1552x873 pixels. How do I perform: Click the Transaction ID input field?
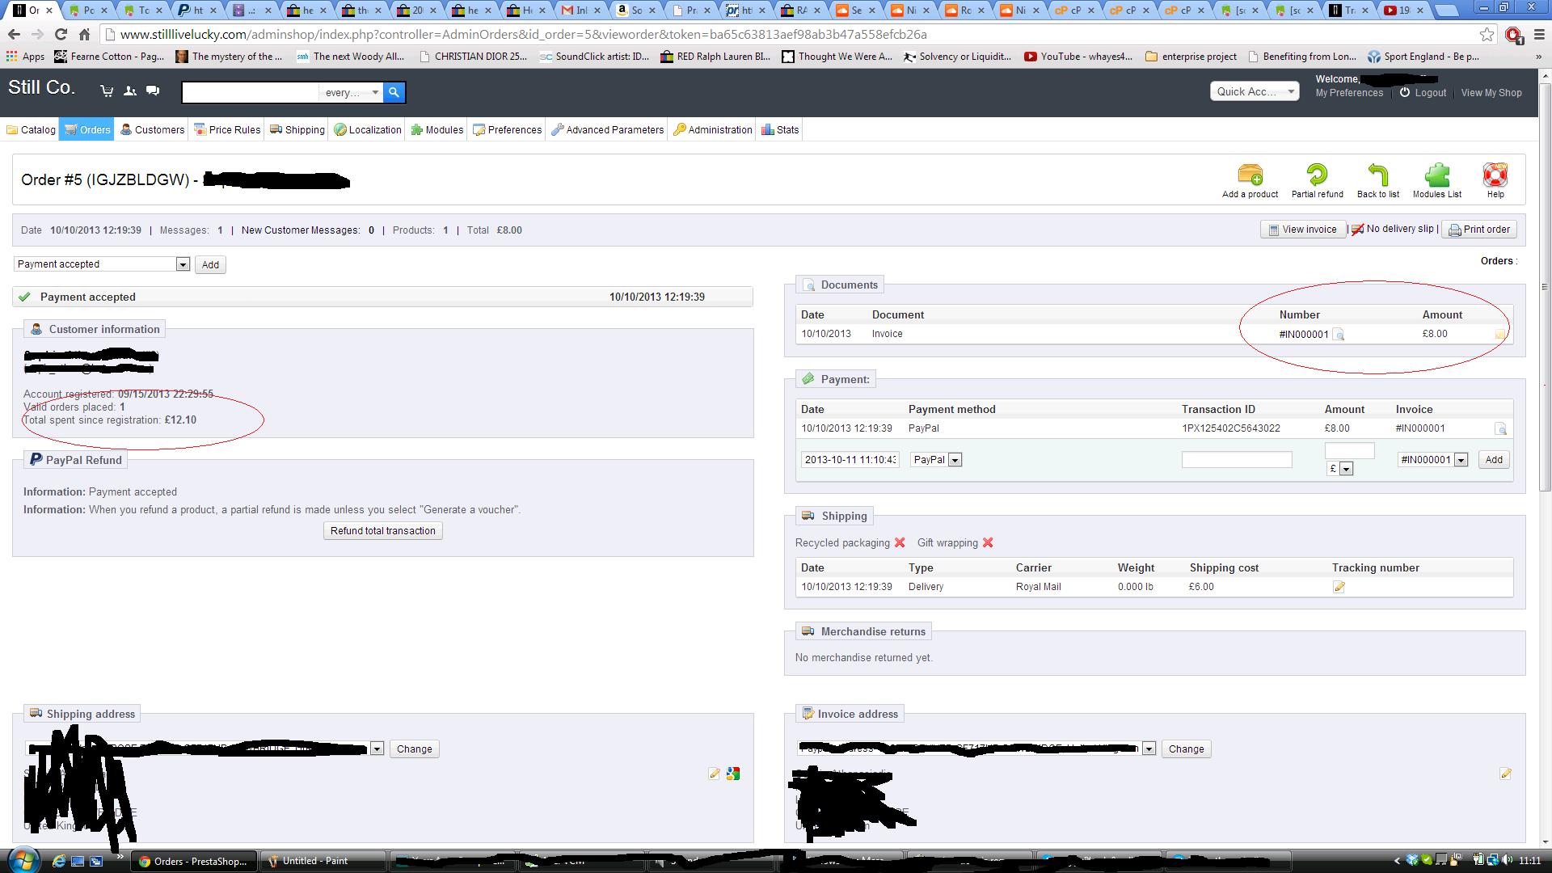1236,460
